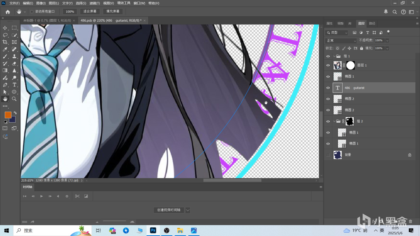Show the 背景 layer
Viewport: 420px width, 236px height.
click(x=328, y=155)
